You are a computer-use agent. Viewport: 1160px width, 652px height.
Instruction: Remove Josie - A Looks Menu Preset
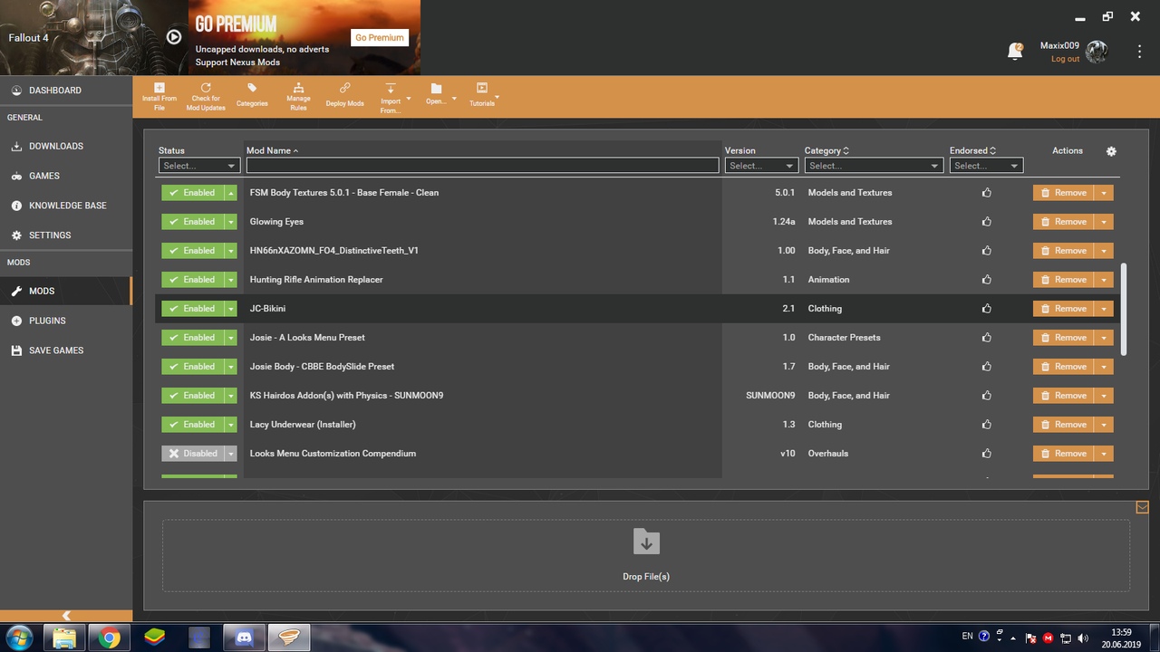pyautogui.click(x=1063, y=338)
